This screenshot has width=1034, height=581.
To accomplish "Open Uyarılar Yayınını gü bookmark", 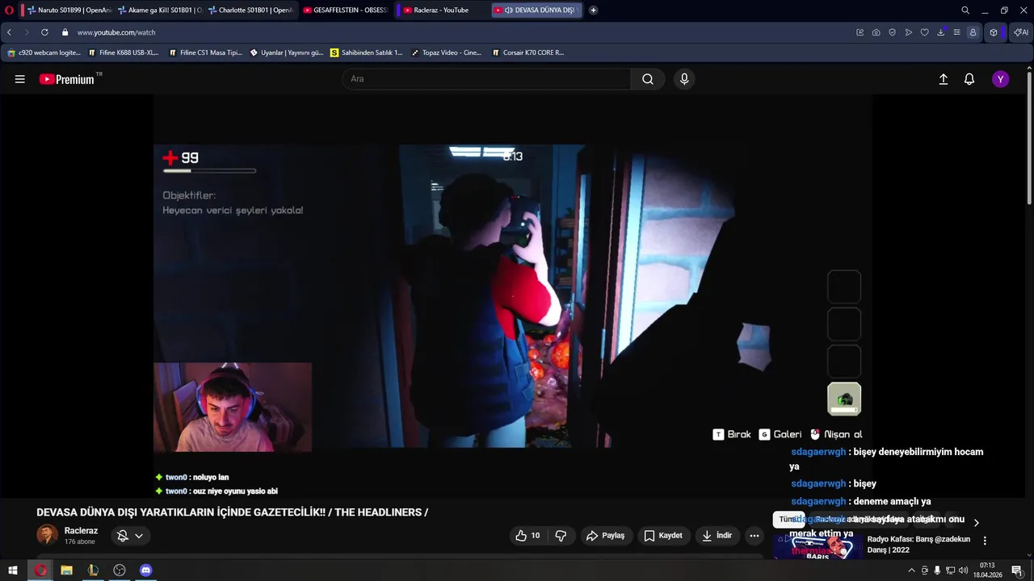I will [x=287, y=52].
